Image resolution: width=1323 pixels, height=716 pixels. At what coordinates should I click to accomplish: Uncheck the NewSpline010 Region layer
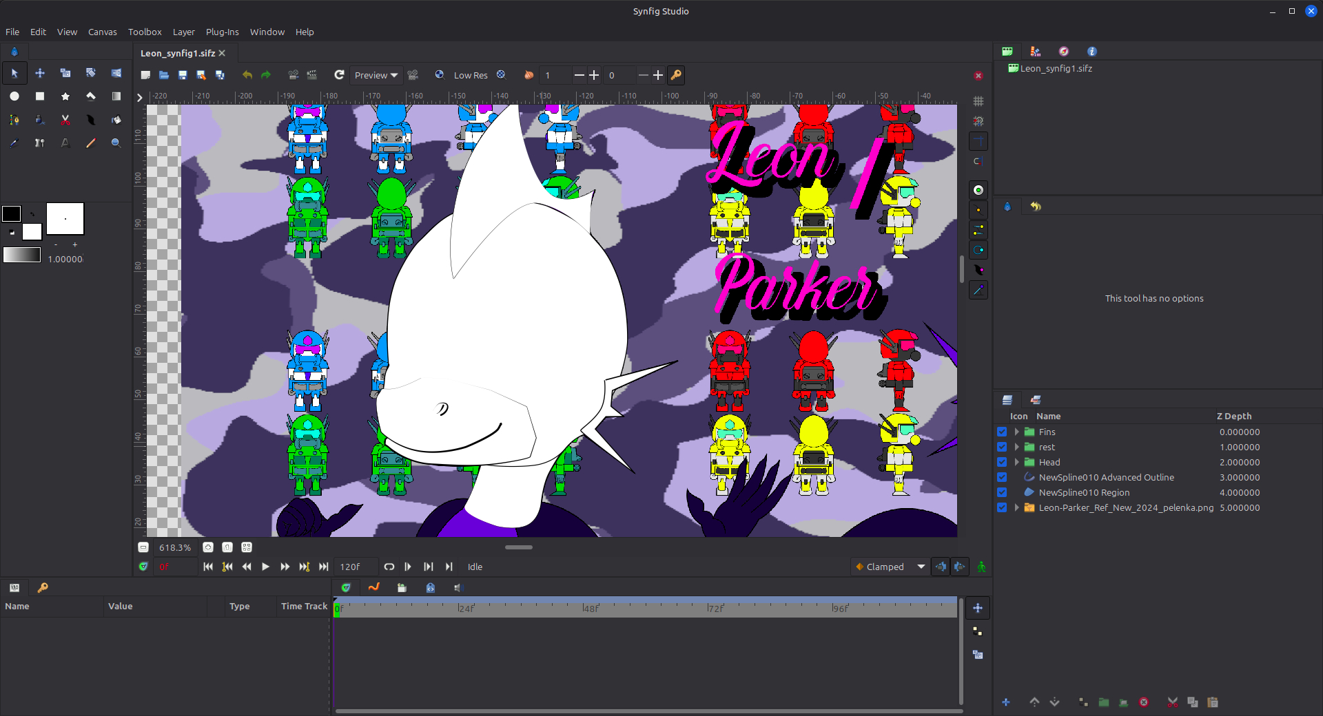pyautogui.click(x=1002, y=492)
